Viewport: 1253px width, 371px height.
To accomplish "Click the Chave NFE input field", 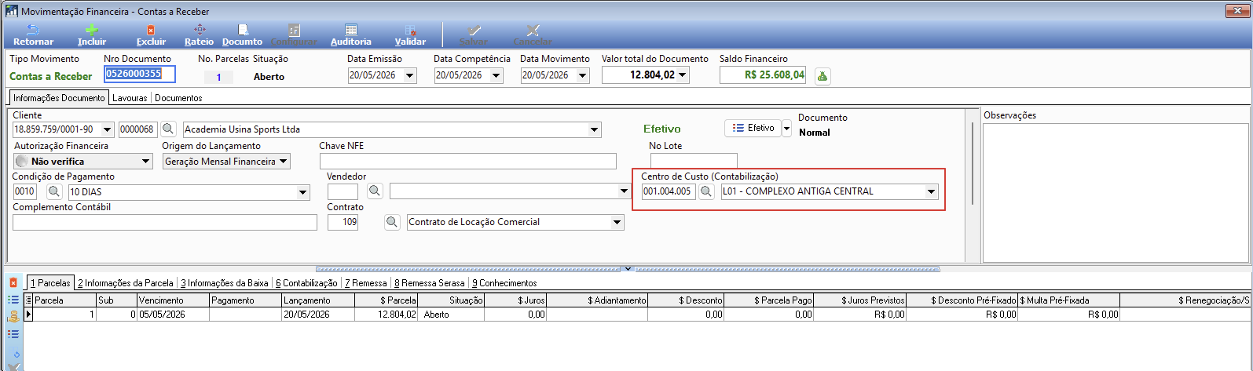I will click(468, 161).
